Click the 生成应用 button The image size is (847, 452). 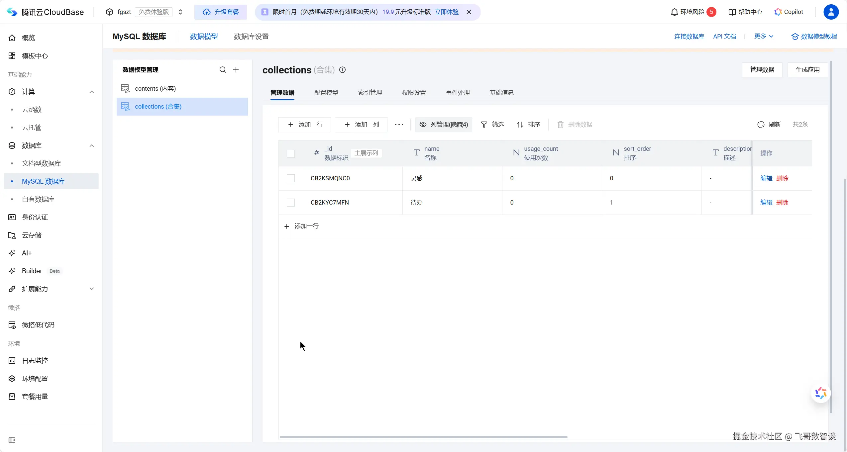point(807,70)
